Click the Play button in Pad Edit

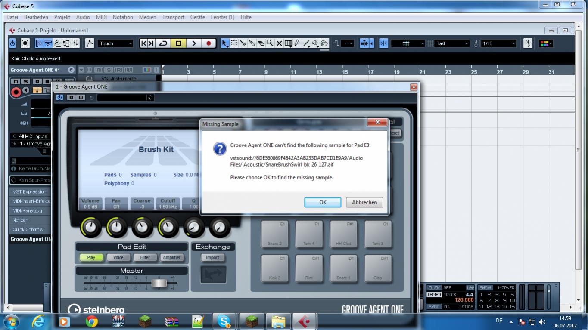click(x=91, y=257)
